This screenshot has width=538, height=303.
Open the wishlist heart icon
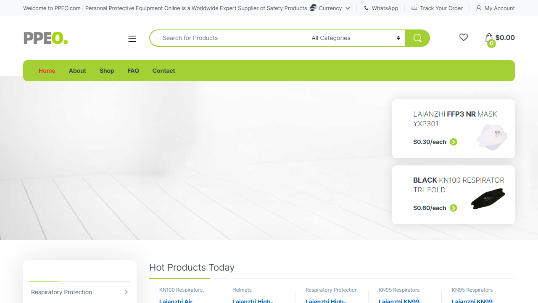click(464, 37)
